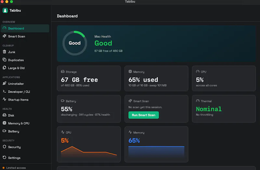Viewport: 260px width, 170px height.
Task: Click the CPU chart pulse icon
Action: click(x=63, y=132)
